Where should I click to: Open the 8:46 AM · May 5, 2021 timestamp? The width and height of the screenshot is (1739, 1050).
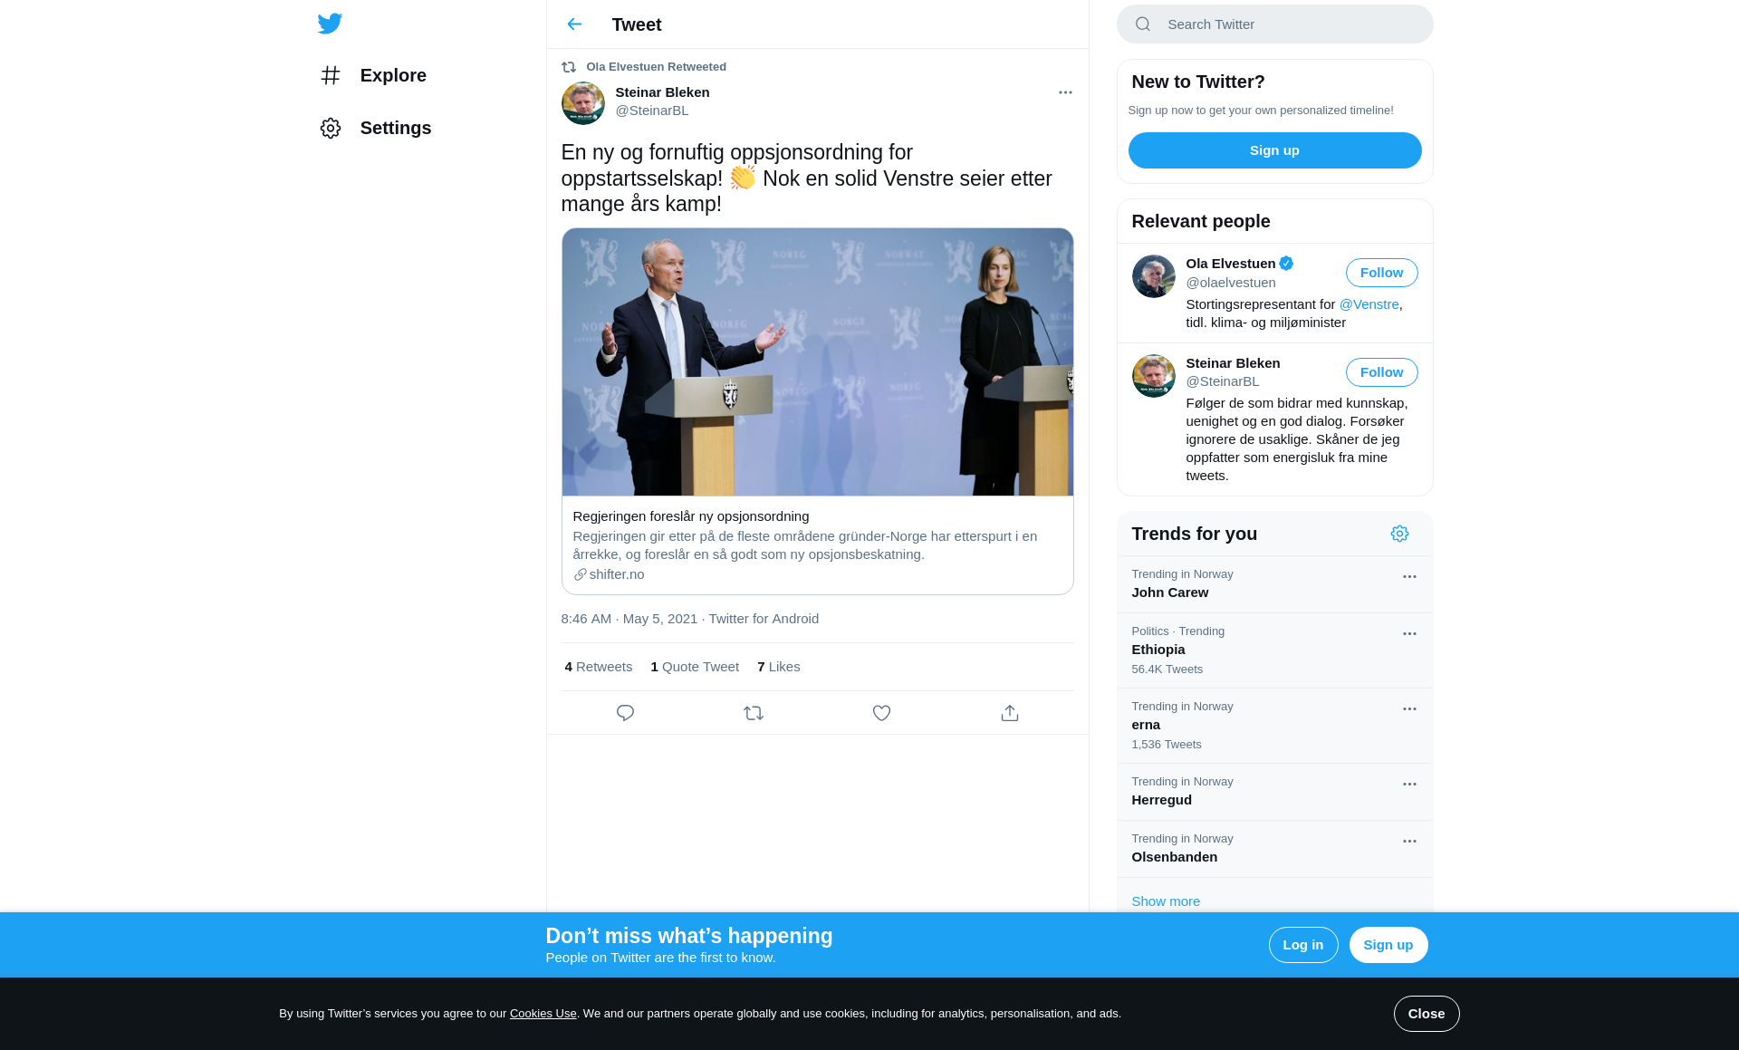coord(629,619)
